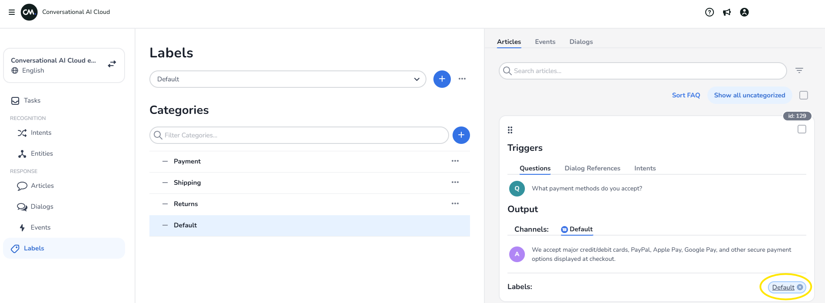Tick the select all articles checkbox
825x303 pixels.
[804, 95]
